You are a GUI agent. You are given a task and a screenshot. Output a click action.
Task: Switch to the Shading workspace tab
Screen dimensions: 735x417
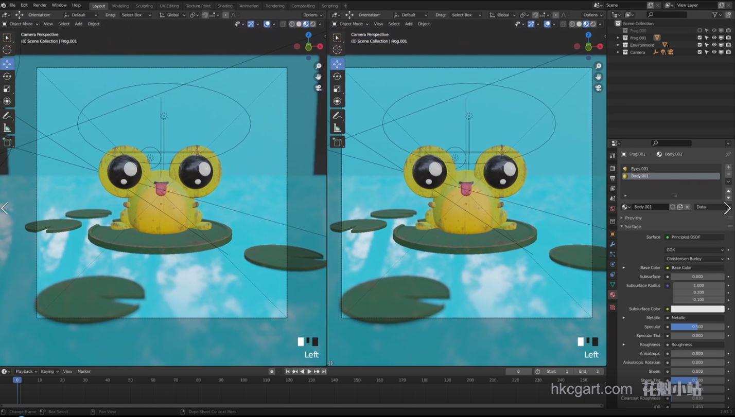[225, 6]
